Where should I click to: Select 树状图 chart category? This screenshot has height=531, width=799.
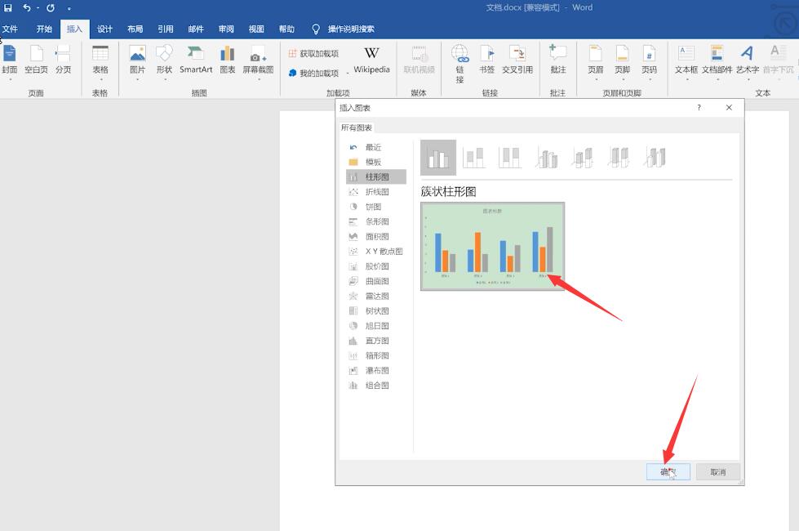coord(376,310)
